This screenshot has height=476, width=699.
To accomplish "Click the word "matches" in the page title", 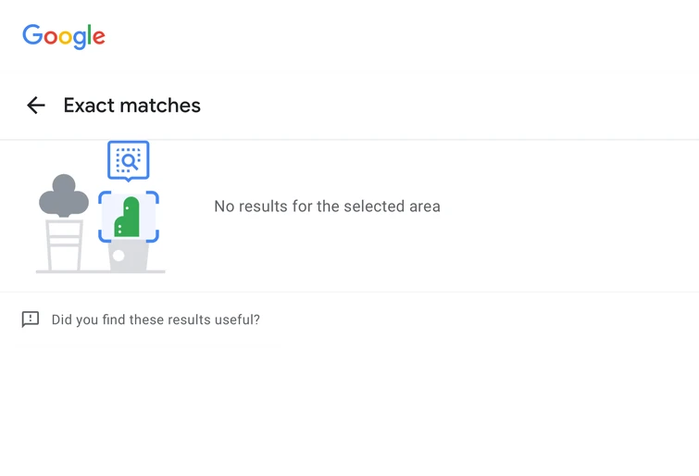I will (x=163, y=106).
